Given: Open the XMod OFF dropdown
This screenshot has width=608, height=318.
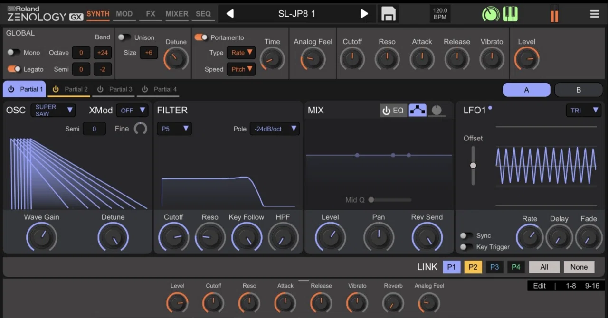Looking at the screenshot, I should [x=132, y=110].
